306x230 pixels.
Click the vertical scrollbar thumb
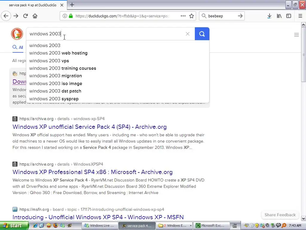pyautogui.click(x=304, y=55)
